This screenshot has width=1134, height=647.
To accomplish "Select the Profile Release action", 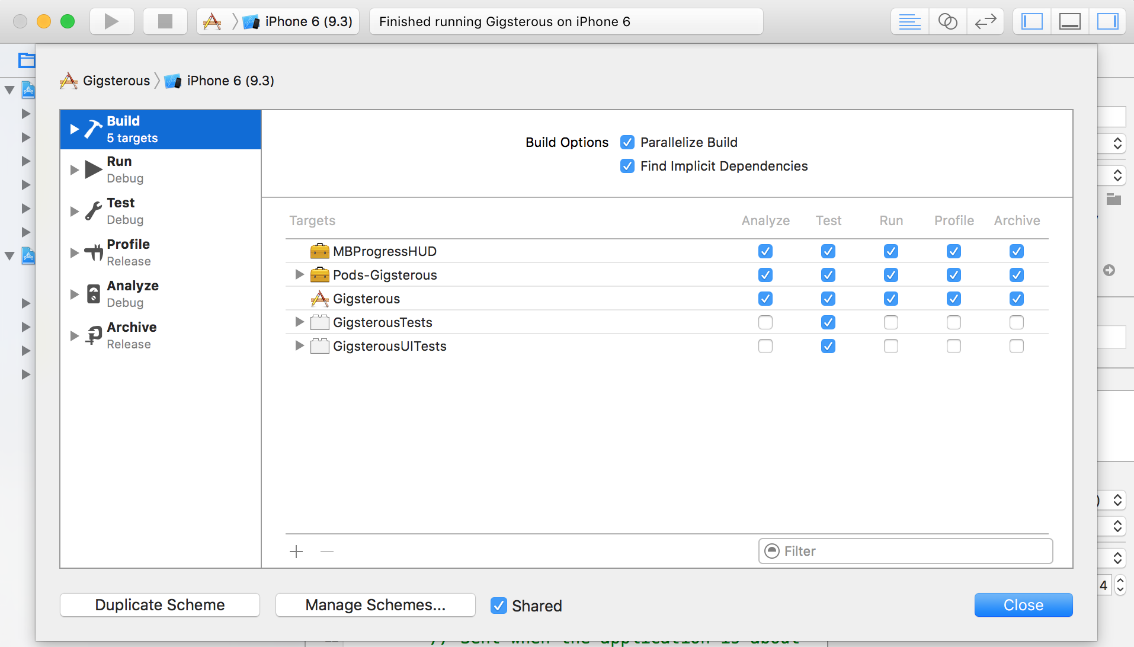I will [x=161, y=252].
